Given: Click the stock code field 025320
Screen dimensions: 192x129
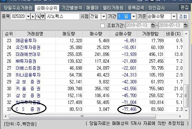Looking at the screenshot, I should 18,16.
